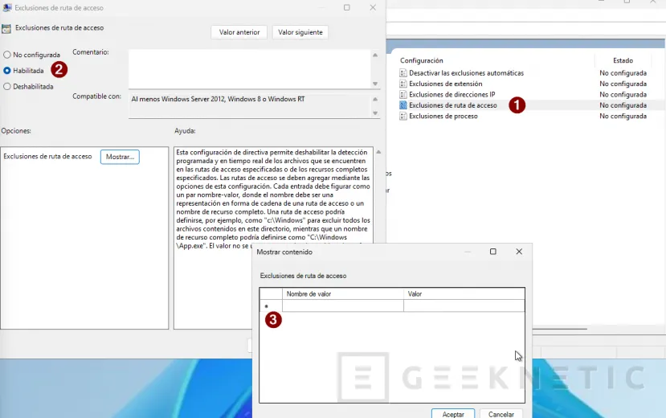This screenshot has height=418, width=666.
Task: Click the Compatible con text field
Action: coord(250,105)
